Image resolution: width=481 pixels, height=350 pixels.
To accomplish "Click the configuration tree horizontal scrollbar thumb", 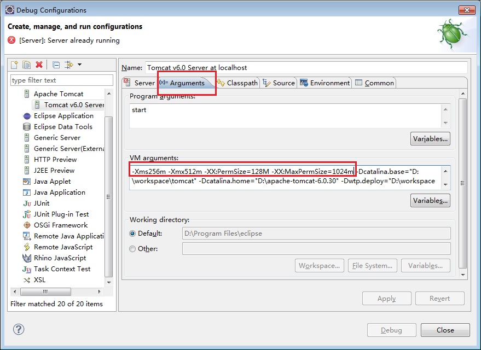I will (45, 291).
